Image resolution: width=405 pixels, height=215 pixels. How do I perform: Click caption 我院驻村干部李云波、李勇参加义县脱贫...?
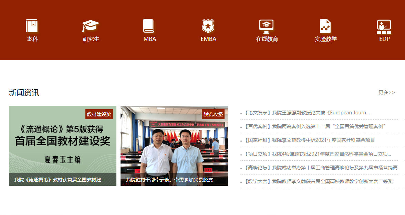pos(171,180)
